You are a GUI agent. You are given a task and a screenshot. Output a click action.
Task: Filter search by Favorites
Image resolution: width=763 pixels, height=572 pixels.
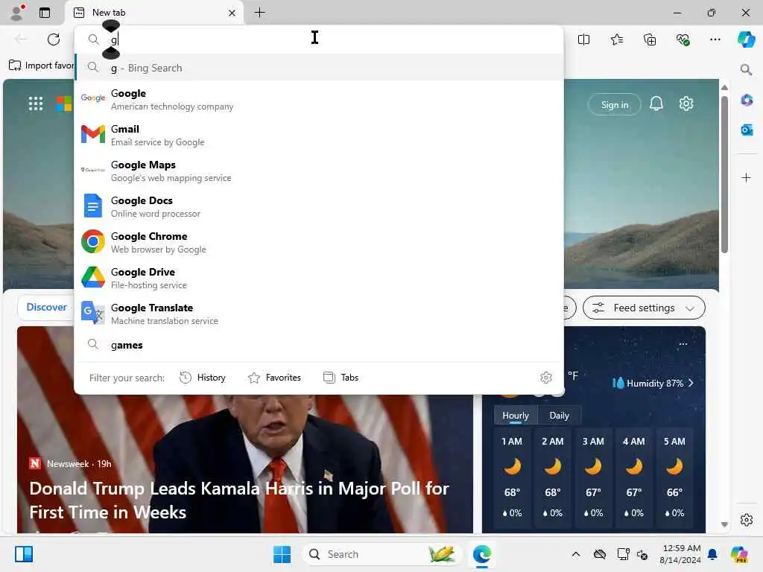point(274,378)
